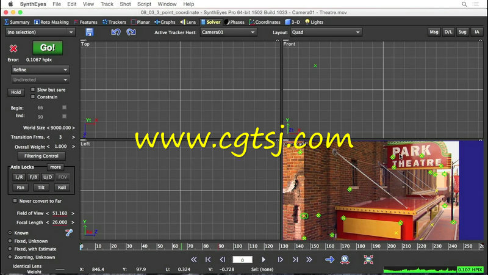This screenshot has height=275, width=488.
Task: Switch to the 3-D room
Action: coord(293,22)
